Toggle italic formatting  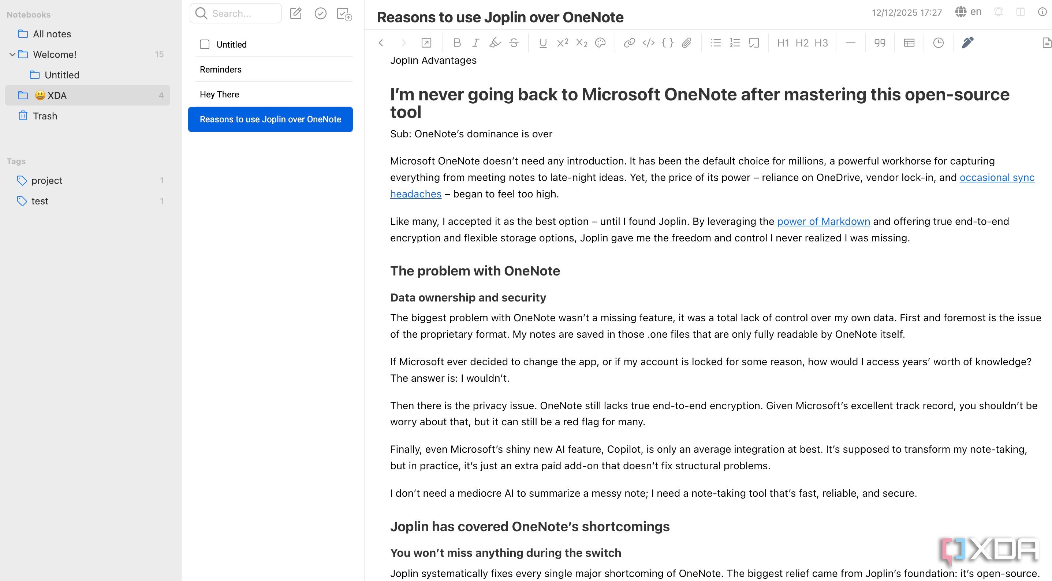(x=476, y=43)
